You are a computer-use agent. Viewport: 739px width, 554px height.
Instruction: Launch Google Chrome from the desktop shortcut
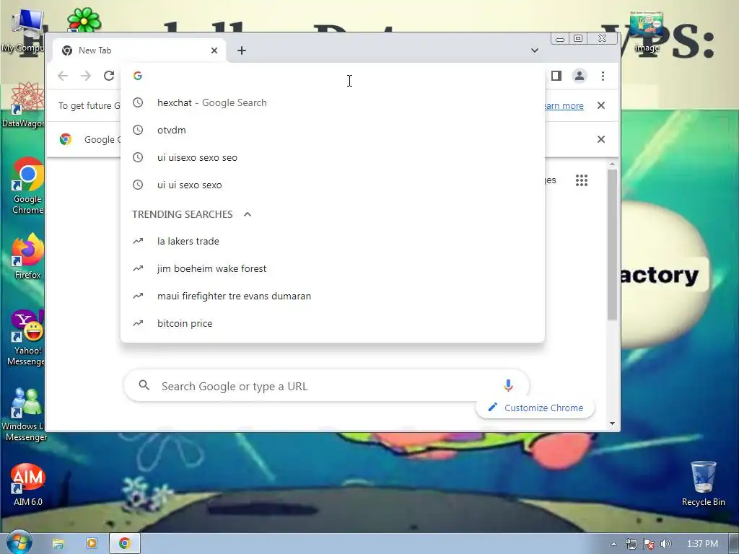coord(27,185)
